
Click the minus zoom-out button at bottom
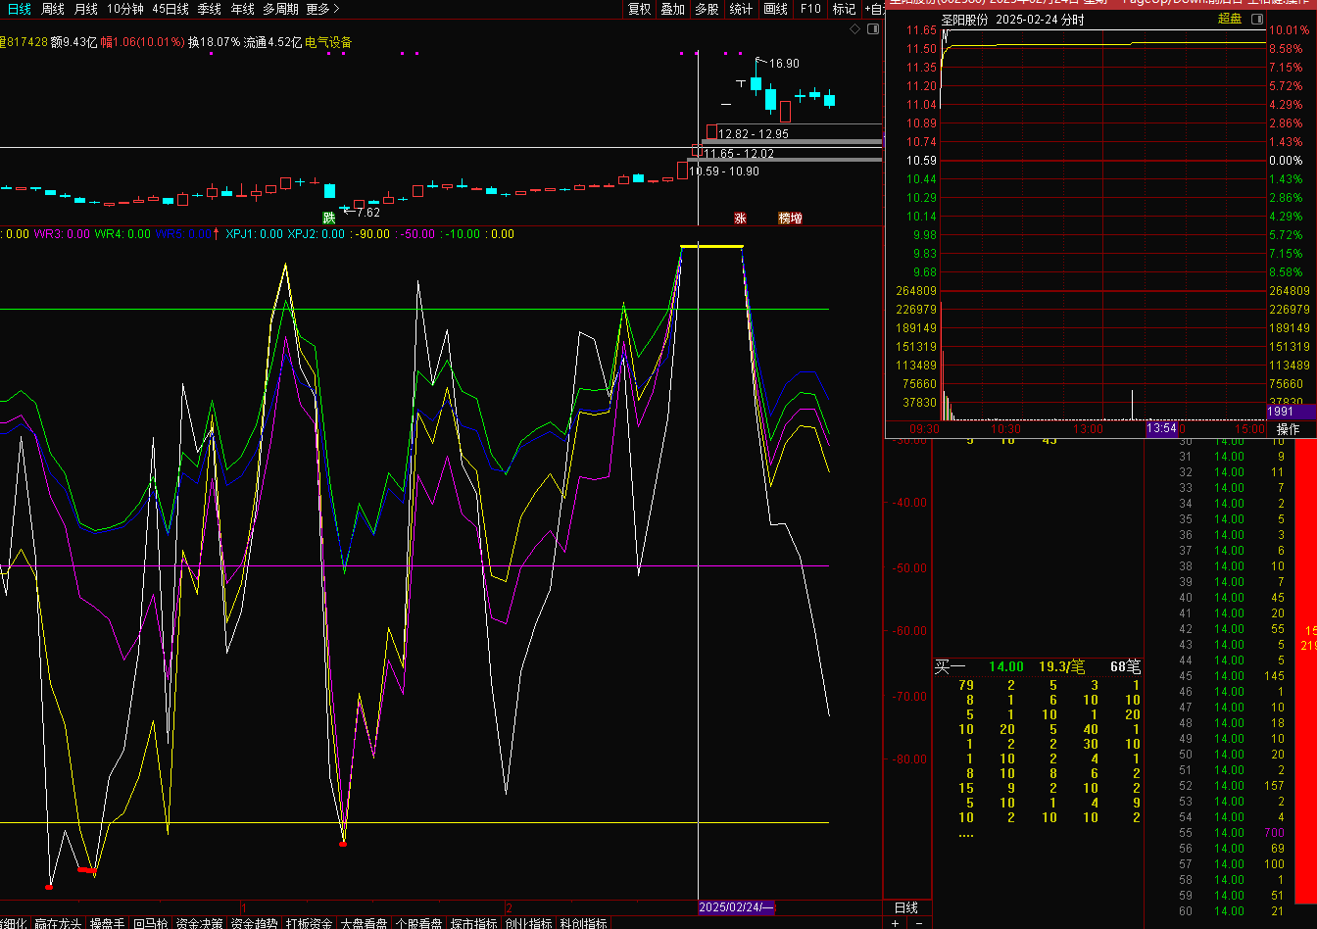pos(919,923)
